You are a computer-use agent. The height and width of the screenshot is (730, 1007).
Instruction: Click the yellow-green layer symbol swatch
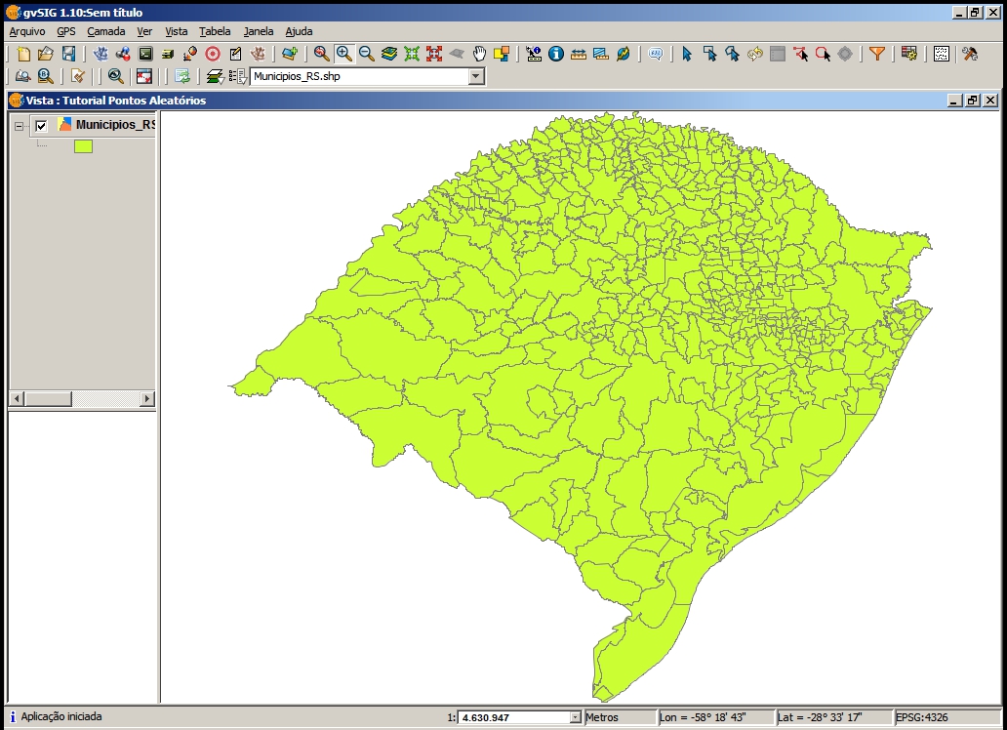coord(83,146)
